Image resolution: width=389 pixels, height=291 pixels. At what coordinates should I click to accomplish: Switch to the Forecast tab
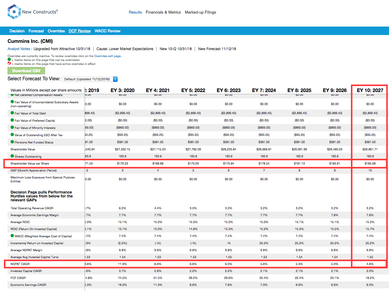click(x=36, y=31)
